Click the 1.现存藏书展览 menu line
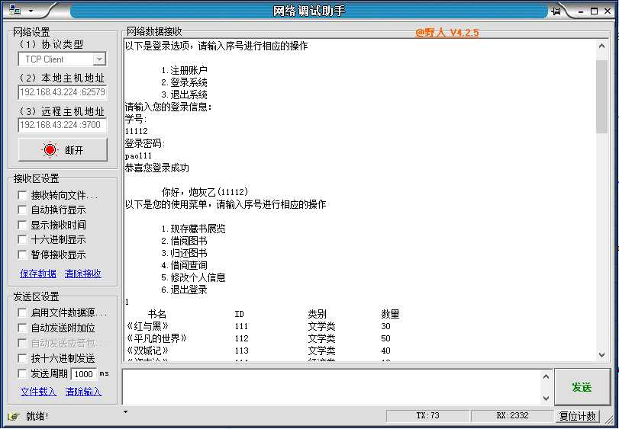 [193, 229]
